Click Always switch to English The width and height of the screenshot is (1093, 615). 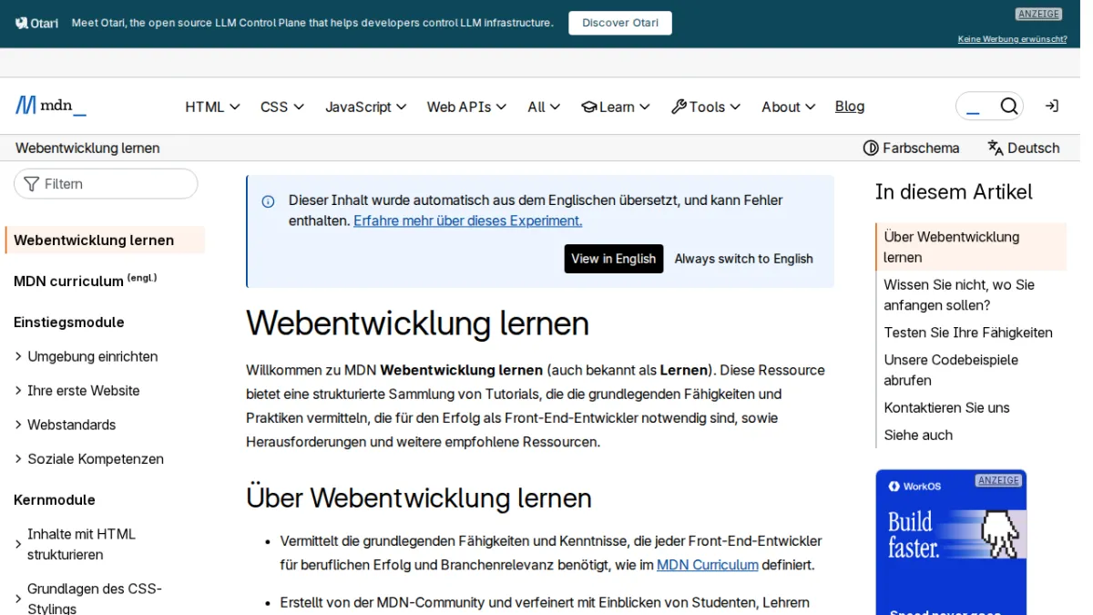(x=744, y=259)
